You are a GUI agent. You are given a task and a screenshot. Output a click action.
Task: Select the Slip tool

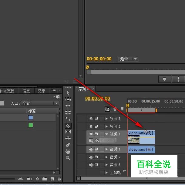click(68, 132)
